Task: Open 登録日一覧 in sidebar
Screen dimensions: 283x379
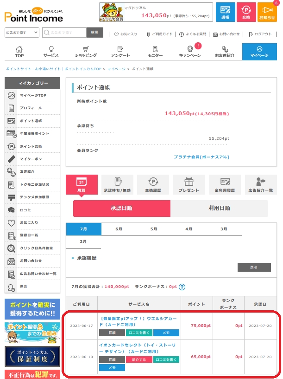Action: click(x=32, y=235)
